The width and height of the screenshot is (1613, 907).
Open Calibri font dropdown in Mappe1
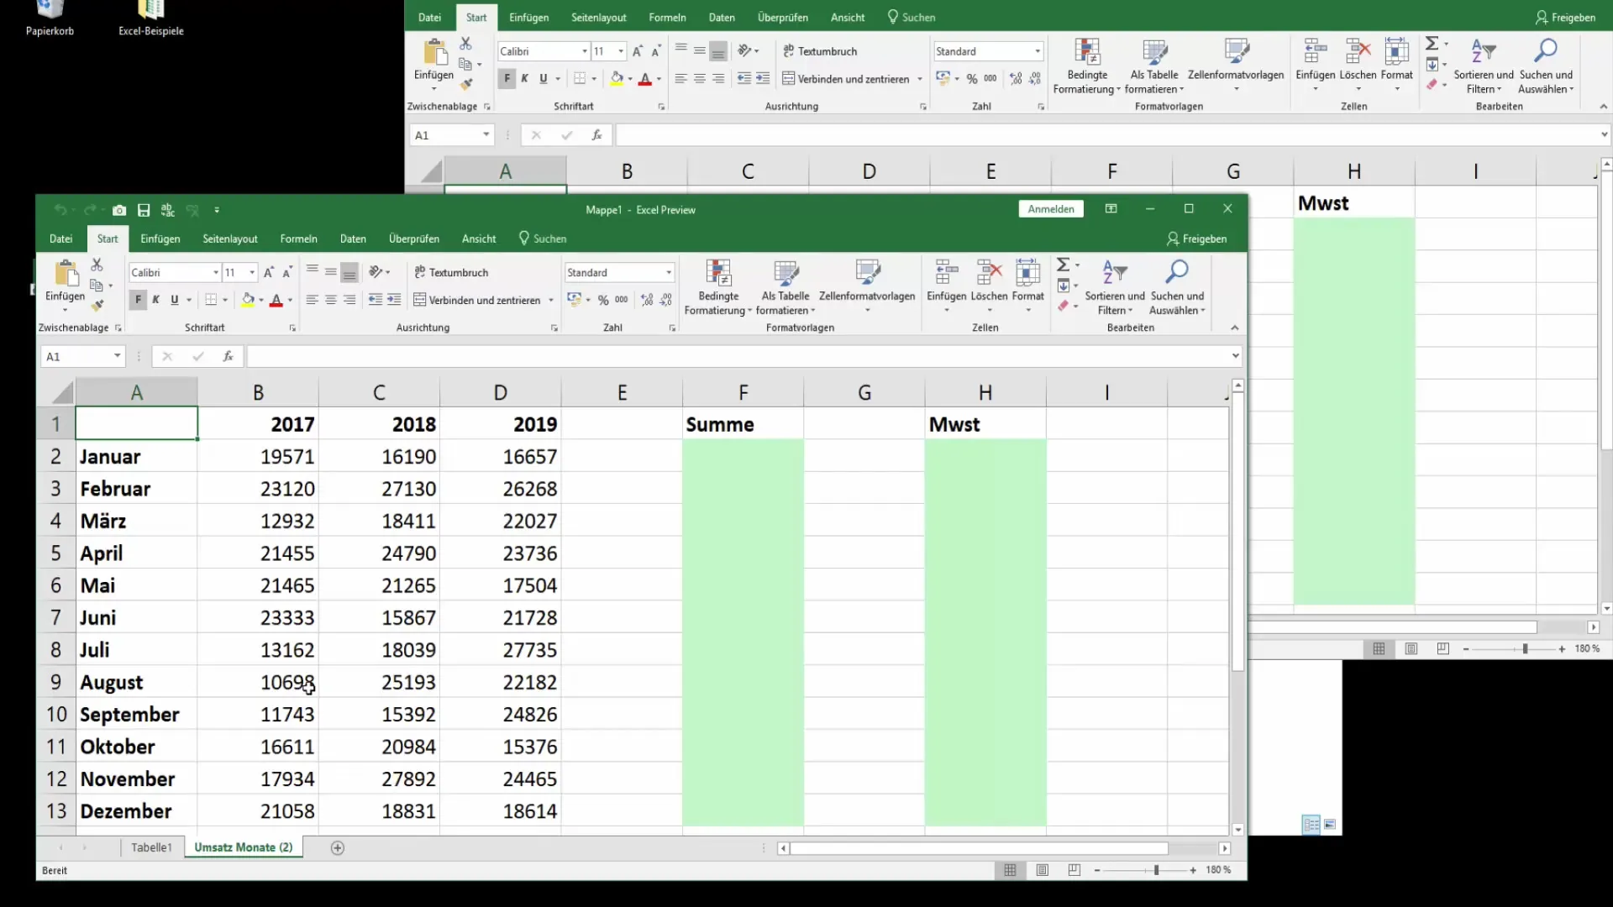tap(216, 272)
